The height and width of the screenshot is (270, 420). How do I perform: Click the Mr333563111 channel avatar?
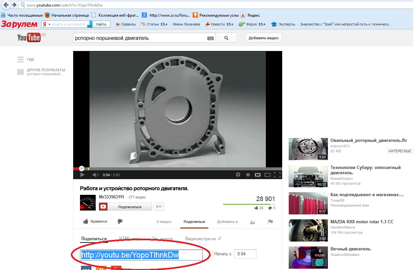click(x=88, y=203)
